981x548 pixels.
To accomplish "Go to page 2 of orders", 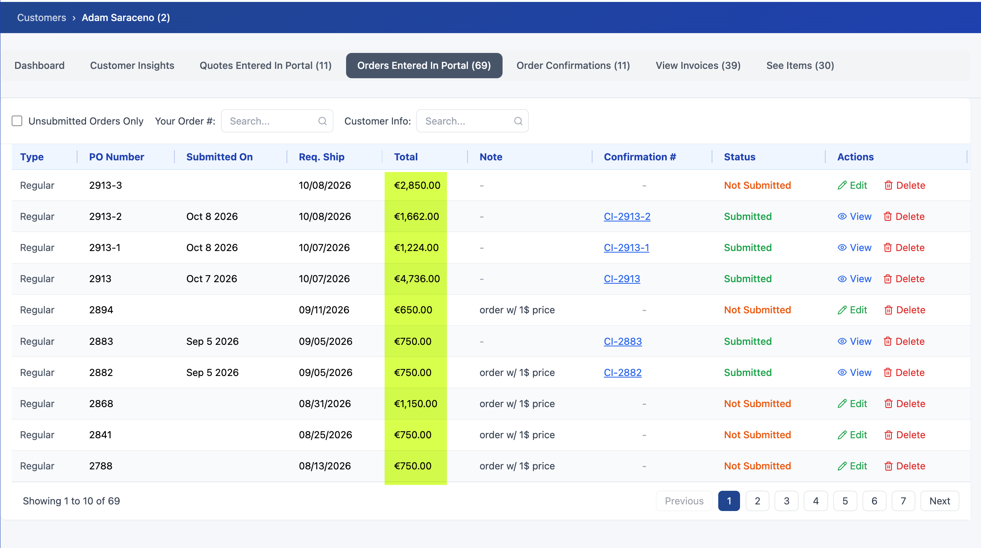I will [757, 501].
